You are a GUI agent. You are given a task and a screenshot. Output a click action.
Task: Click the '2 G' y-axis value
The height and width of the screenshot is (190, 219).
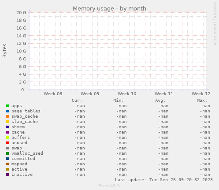(22, 82)
